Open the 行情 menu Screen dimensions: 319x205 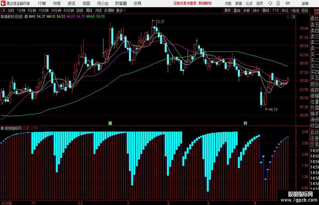(x=42, y=3)
